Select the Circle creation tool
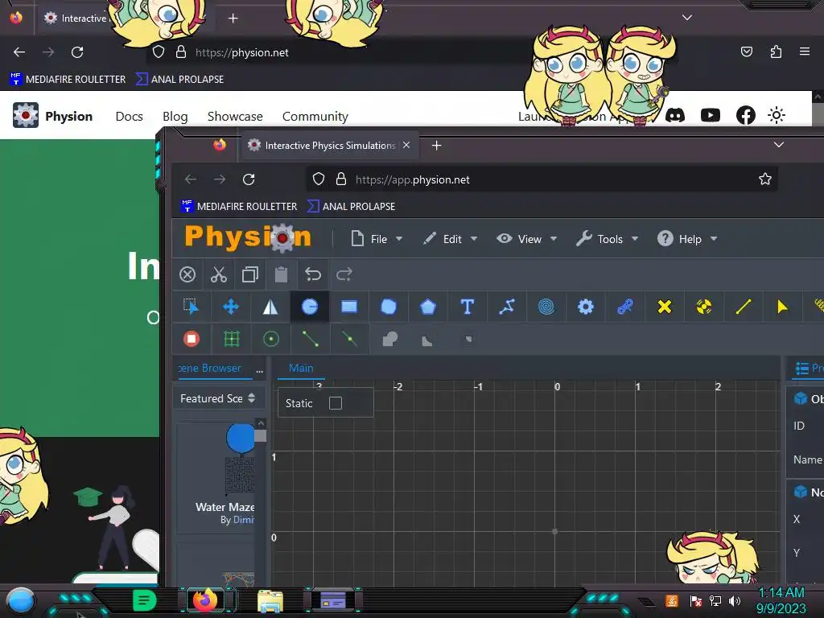 click(x=310, y=307)
